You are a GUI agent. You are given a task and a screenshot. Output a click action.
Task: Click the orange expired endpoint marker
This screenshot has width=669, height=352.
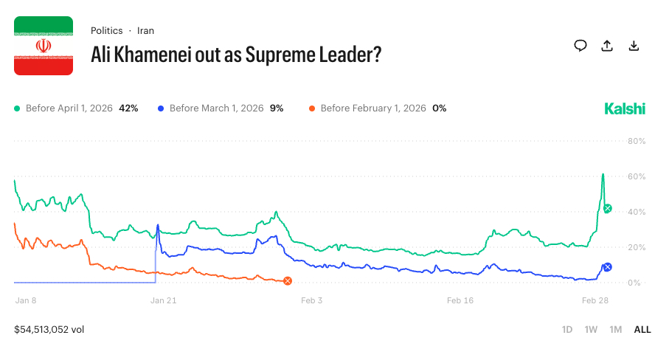288,281
